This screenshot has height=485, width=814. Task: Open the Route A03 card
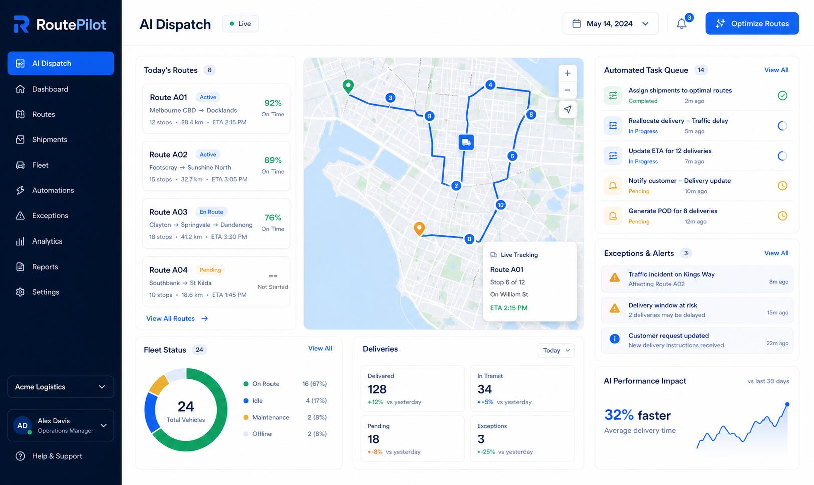[x=216, y=224]
